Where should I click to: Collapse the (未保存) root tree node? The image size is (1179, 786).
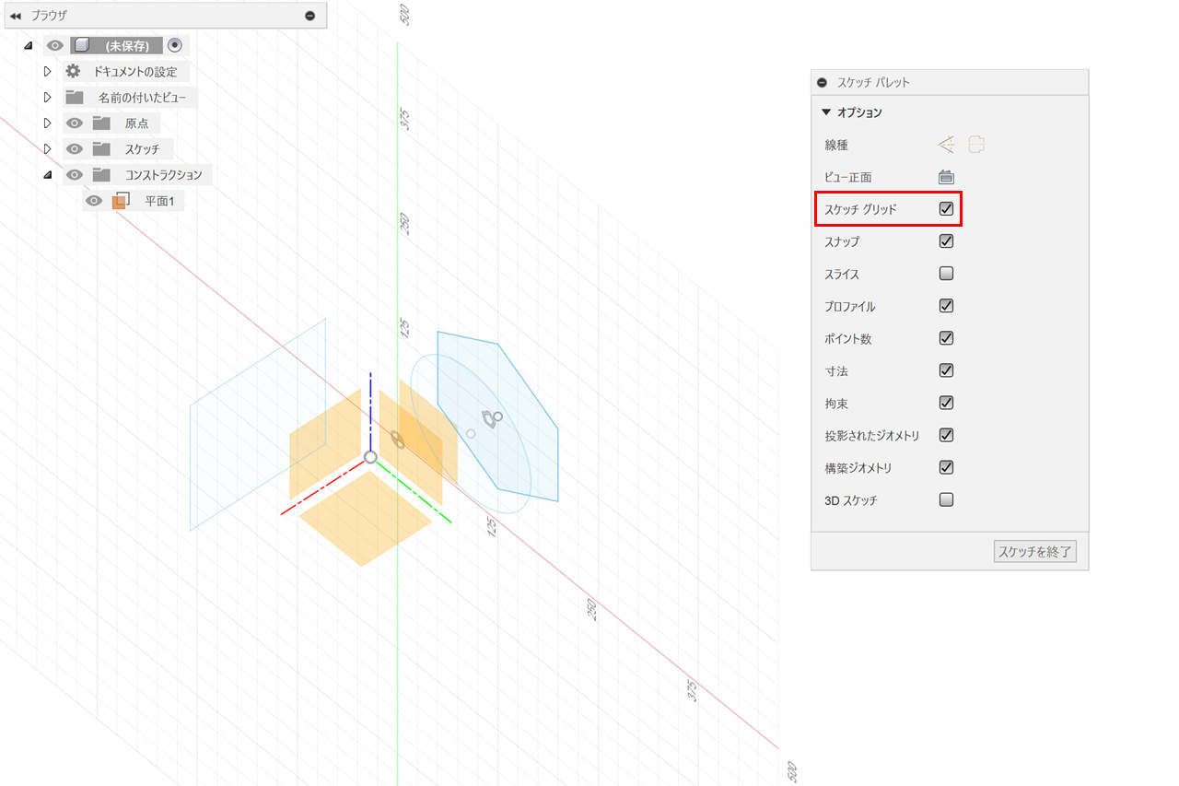pos(28,45)
